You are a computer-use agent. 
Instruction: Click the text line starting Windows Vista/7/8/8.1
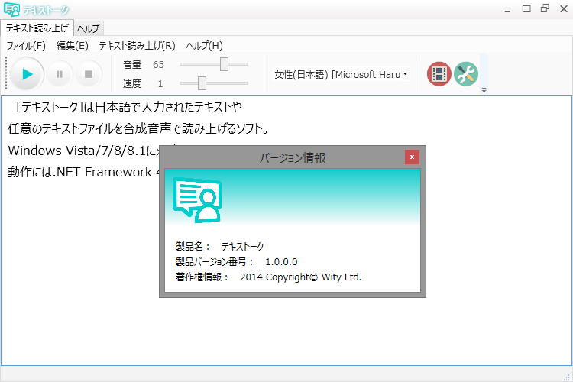[x=83, y=151]
